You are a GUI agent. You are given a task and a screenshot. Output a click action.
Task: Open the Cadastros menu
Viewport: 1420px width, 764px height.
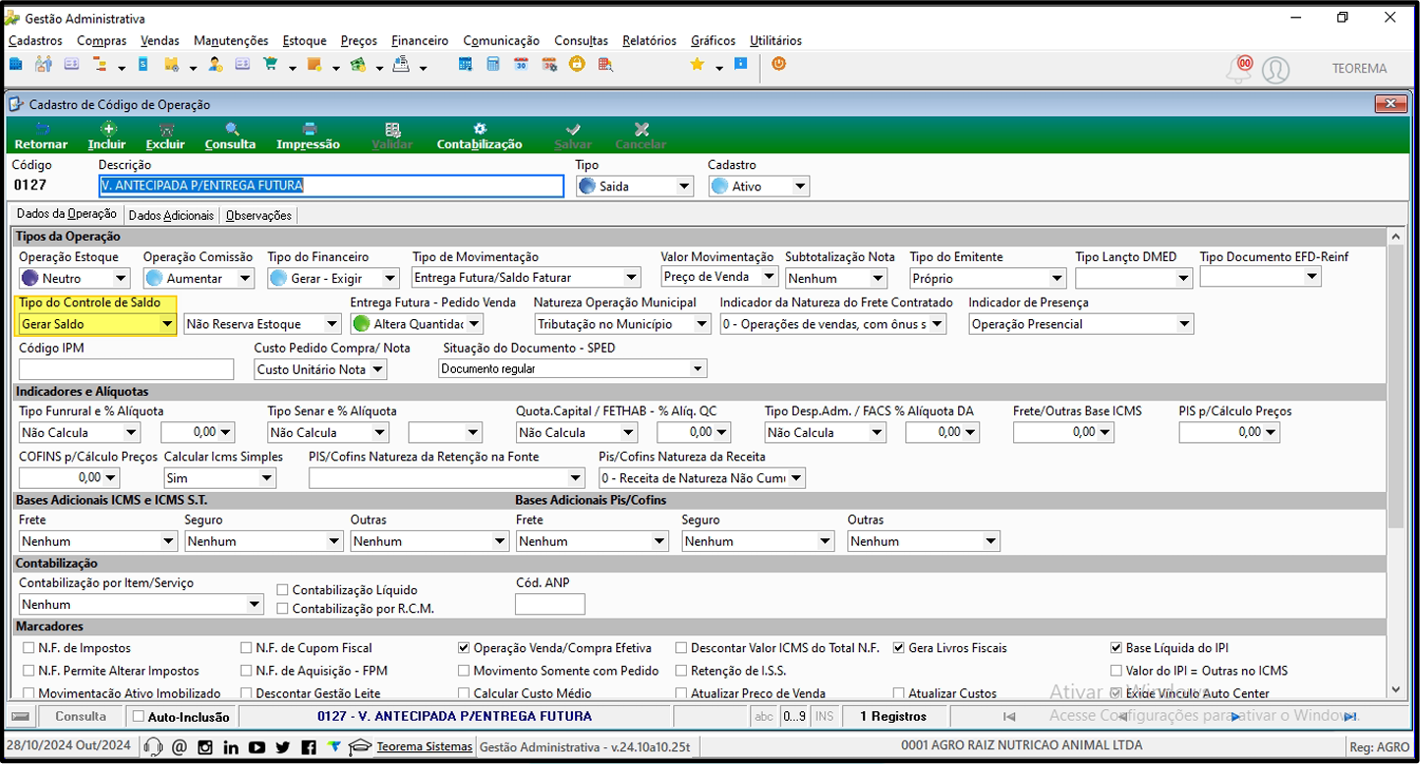(x=35, y=40)
